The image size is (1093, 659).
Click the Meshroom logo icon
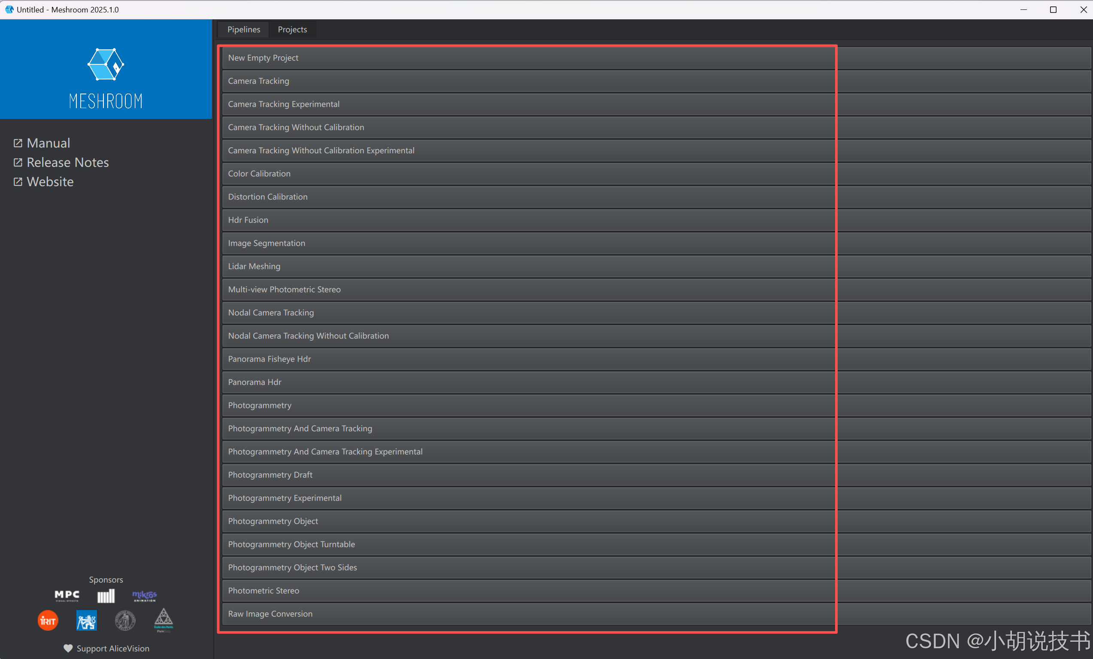(106, 64)
